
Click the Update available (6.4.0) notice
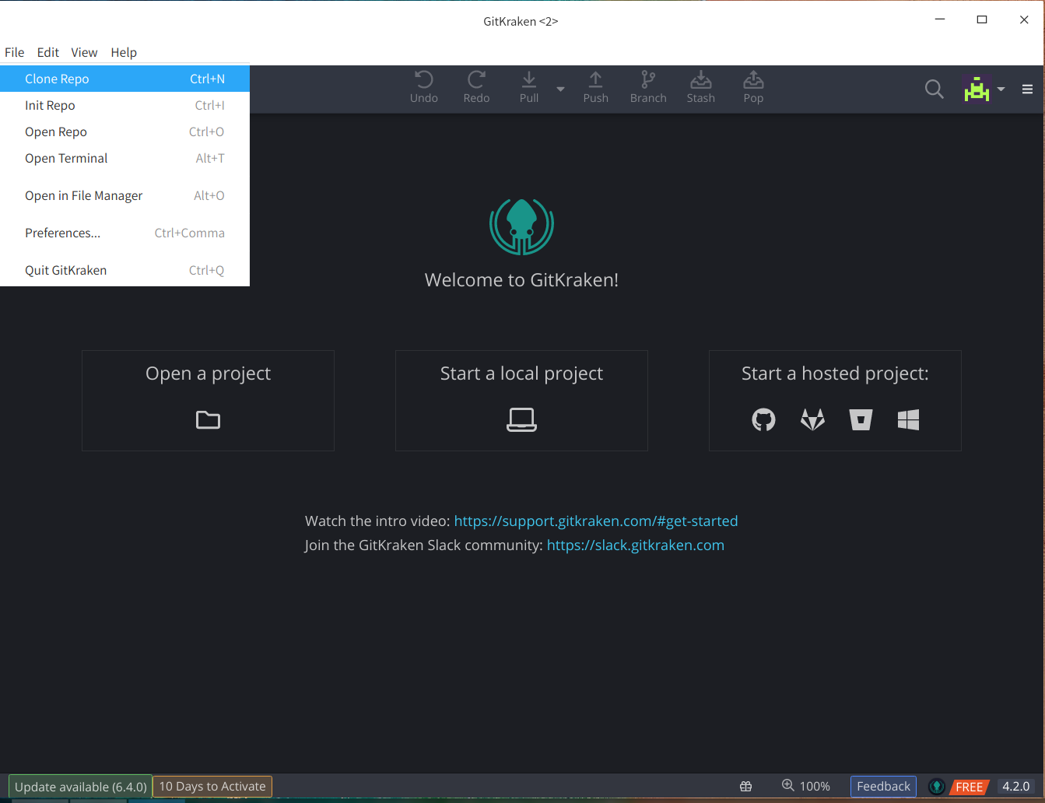(80, 787)
